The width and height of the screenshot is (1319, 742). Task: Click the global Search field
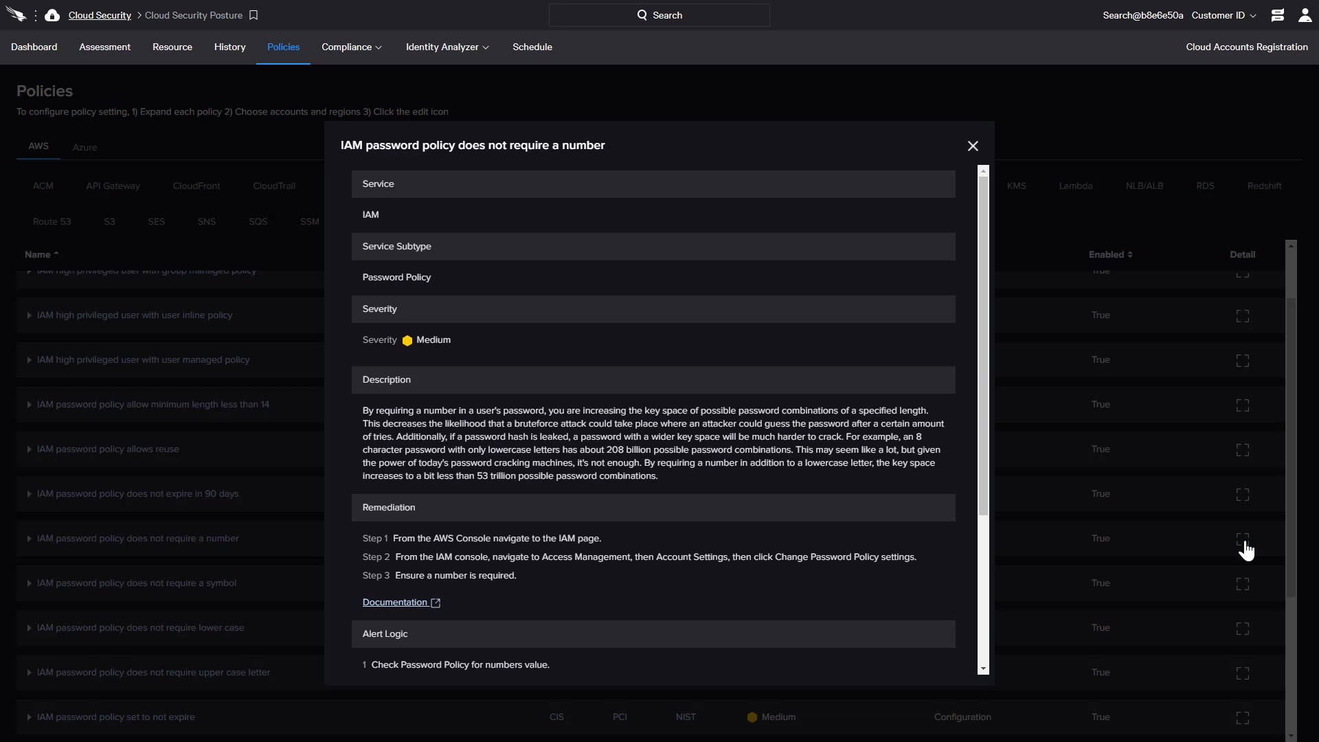659,15
